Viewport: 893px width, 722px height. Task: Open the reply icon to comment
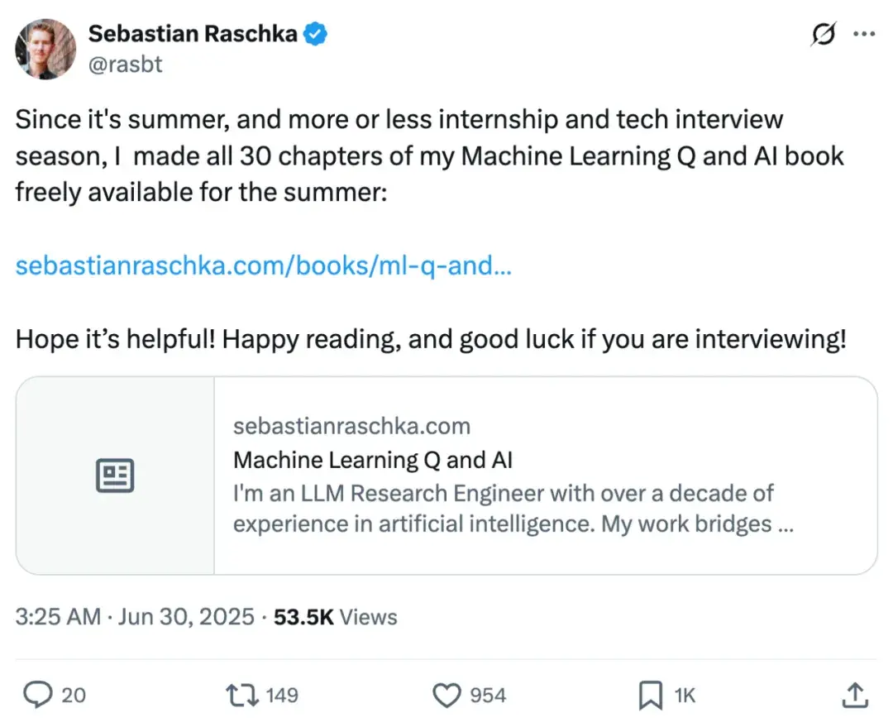[x=39, y=695]
